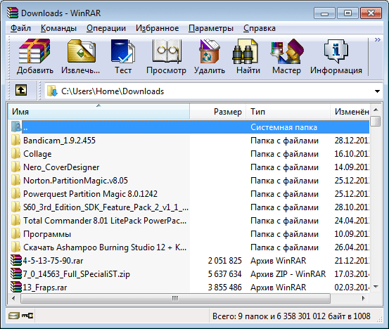This screenshot has width=389, height=329.
Task: Click 'Папка с файлами' in Программы row
Action: (x=284, y=234)
